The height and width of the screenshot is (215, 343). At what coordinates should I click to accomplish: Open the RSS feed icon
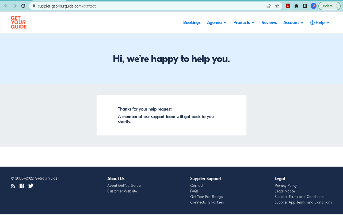point(13,186)
